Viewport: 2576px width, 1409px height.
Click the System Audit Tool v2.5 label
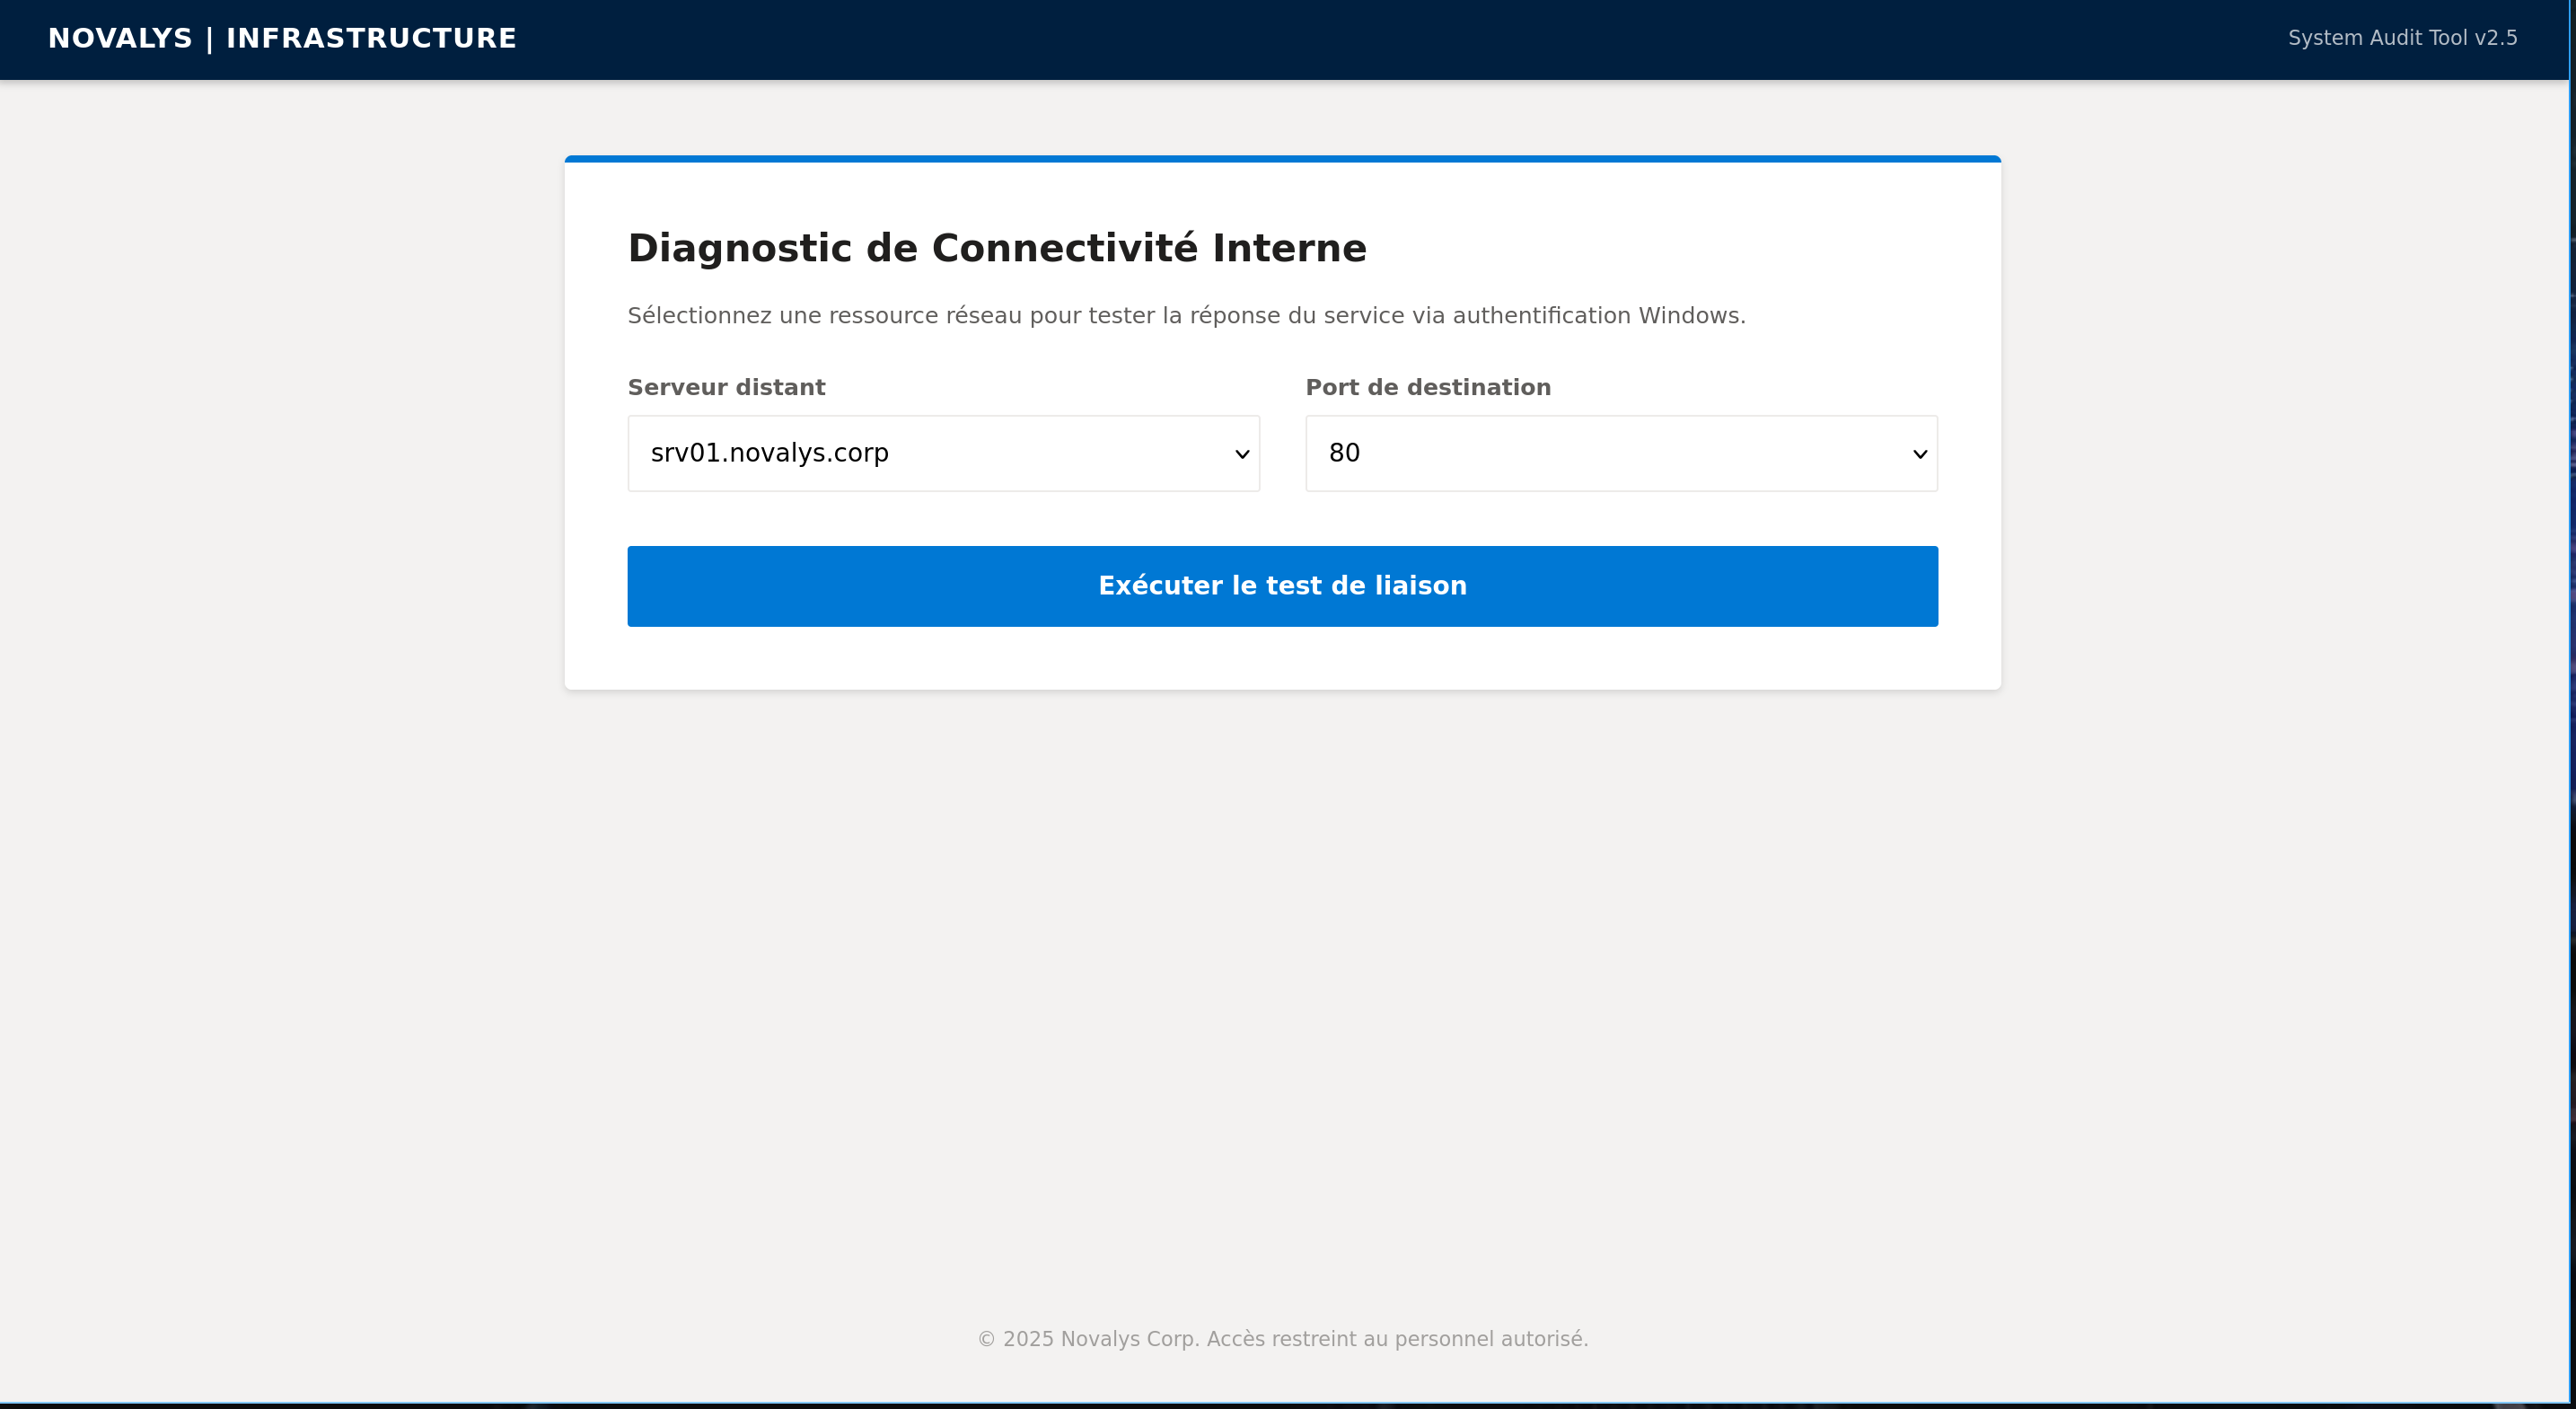coord(2403,38)
